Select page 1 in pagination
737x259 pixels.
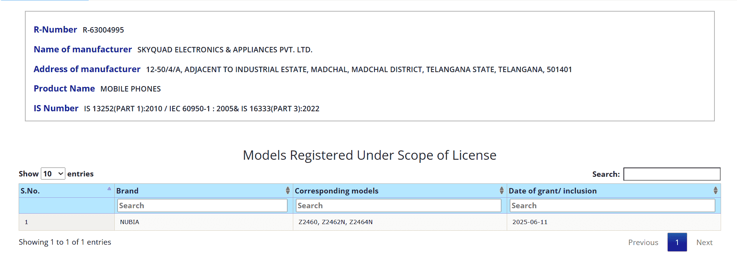[677, 242]
